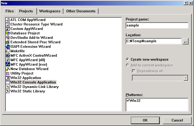This screenshot has height=126, width=194.
Task: Confirm with the OK button
Action: coord(145,120)
